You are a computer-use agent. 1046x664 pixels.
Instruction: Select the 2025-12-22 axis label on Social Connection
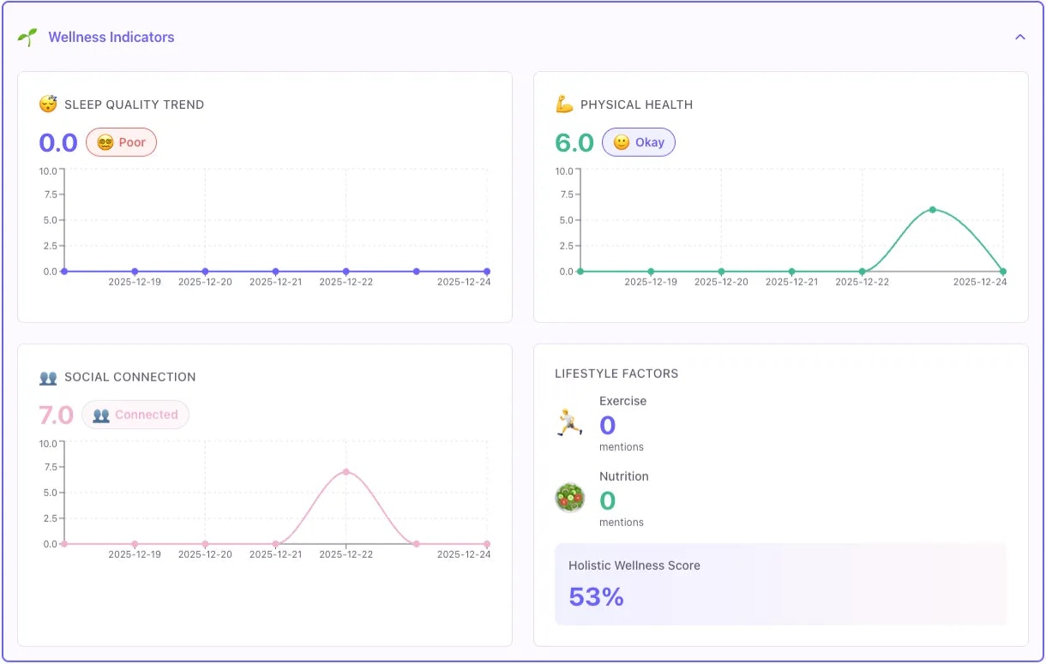346,554
